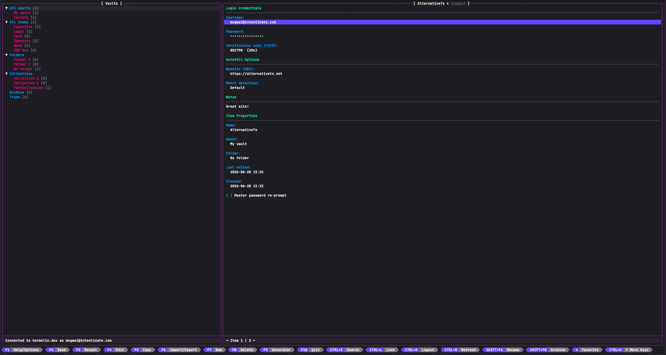Screen dimensions: 666x355
Task: Collapse the All vaults tree node
Action: coord(7,8)
